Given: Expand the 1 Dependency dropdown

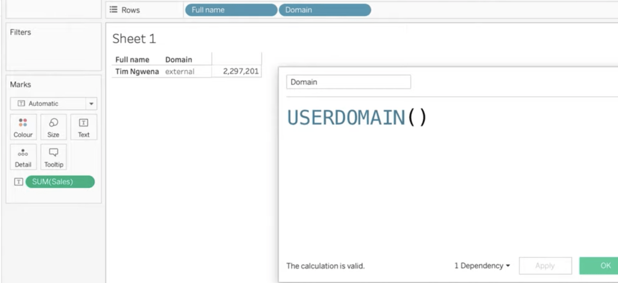Looking at the screenshot, I should (x=482, y=266).
